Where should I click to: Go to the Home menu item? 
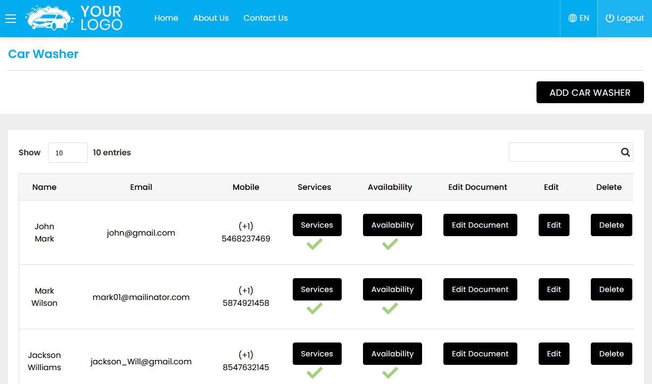[166, 18]
